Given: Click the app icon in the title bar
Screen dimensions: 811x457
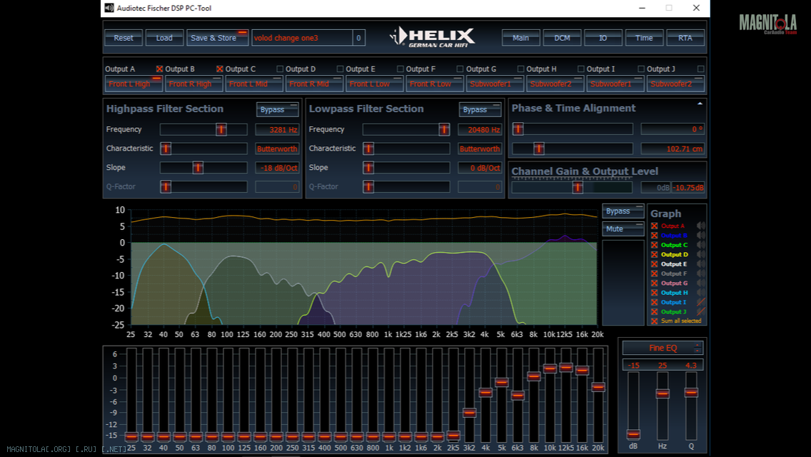Looking at the screenshot, I should pyautogui.click(x=109, y=8).
